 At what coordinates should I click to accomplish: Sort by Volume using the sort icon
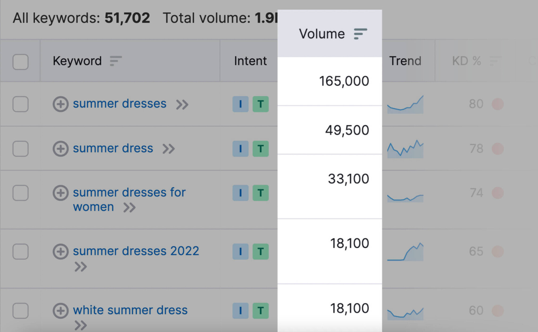pyautogui.click(x=360, y=34)
